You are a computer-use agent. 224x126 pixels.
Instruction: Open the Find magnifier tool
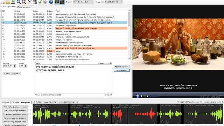19,2
